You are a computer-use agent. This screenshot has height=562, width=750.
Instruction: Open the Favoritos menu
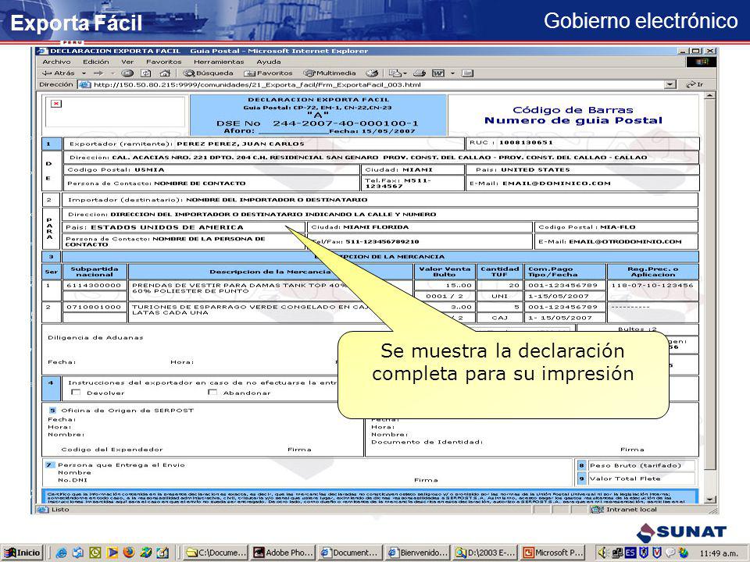[x=164, y=62]
